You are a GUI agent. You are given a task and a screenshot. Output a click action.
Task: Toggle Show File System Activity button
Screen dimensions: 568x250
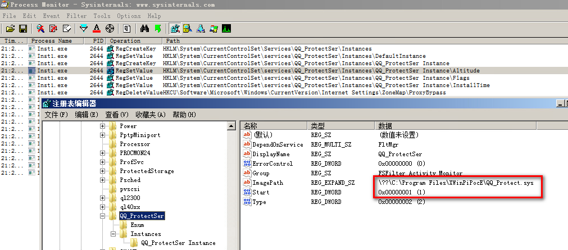point(188,29)
